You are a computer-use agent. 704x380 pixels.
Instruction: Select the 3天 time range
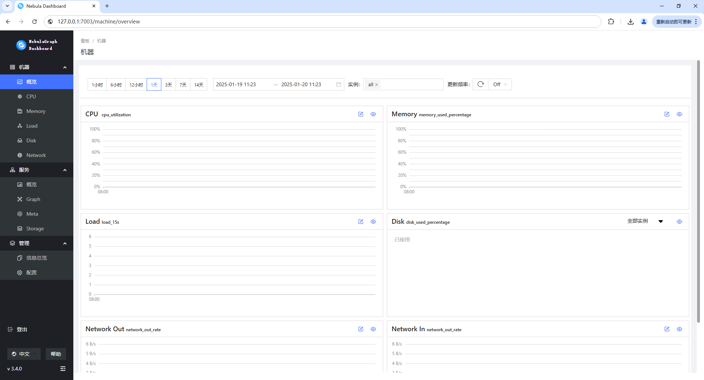coord(168,85)
